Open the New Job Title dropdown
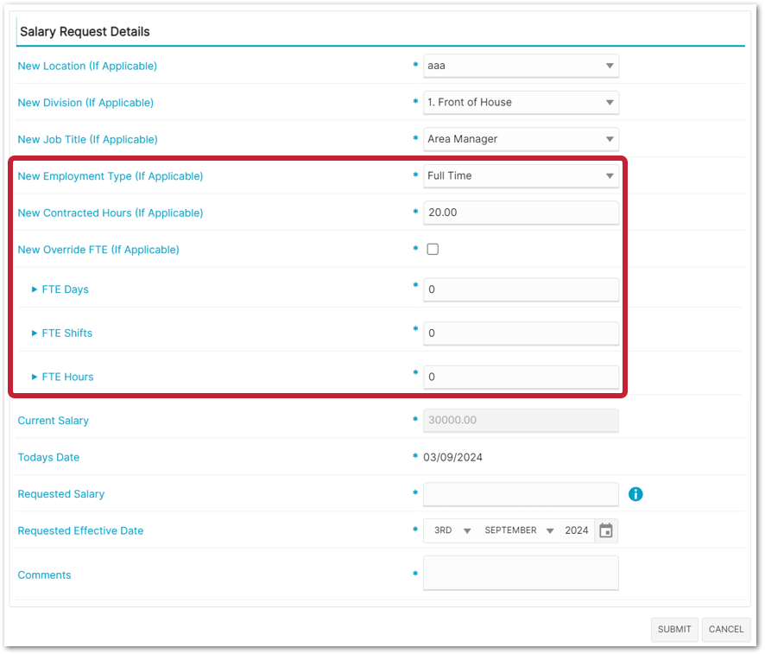 click(521, 139)
